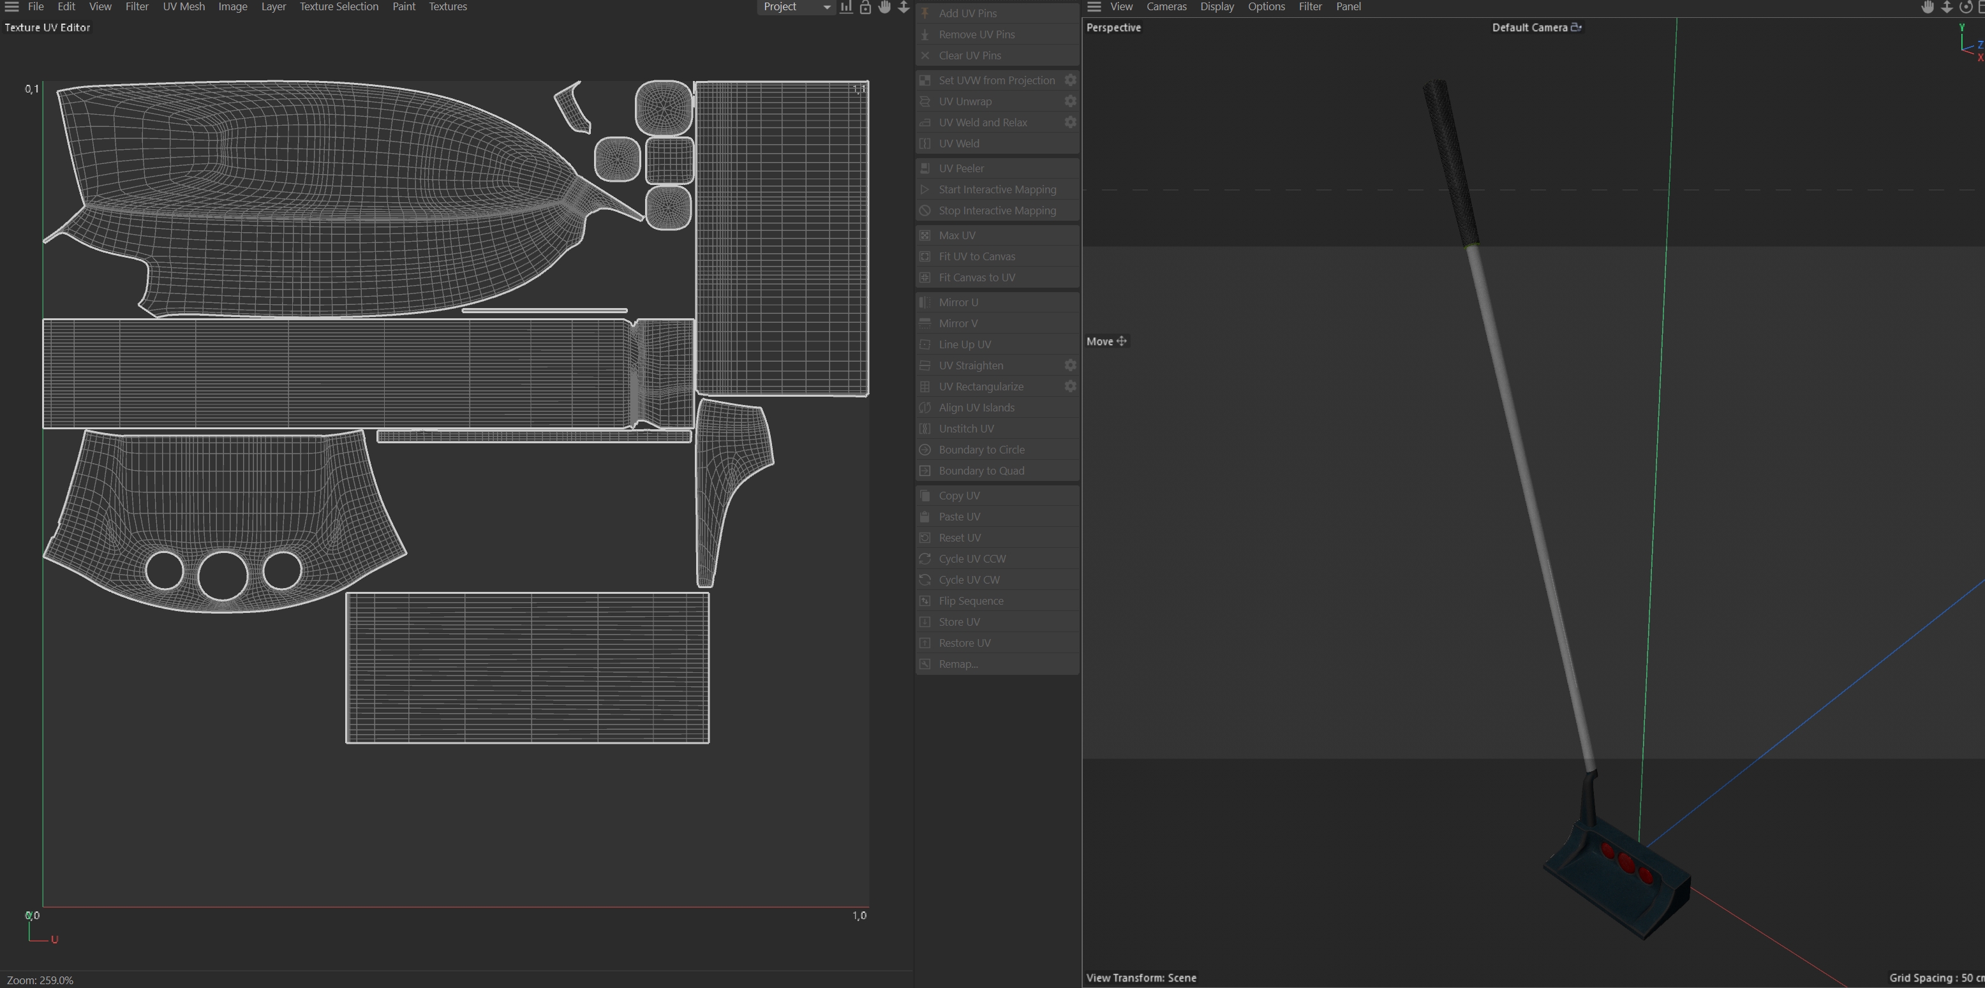Click the Add UV Pins entry
The height and width of the screenshot is (988, 1985).
[x=967, y=13]
